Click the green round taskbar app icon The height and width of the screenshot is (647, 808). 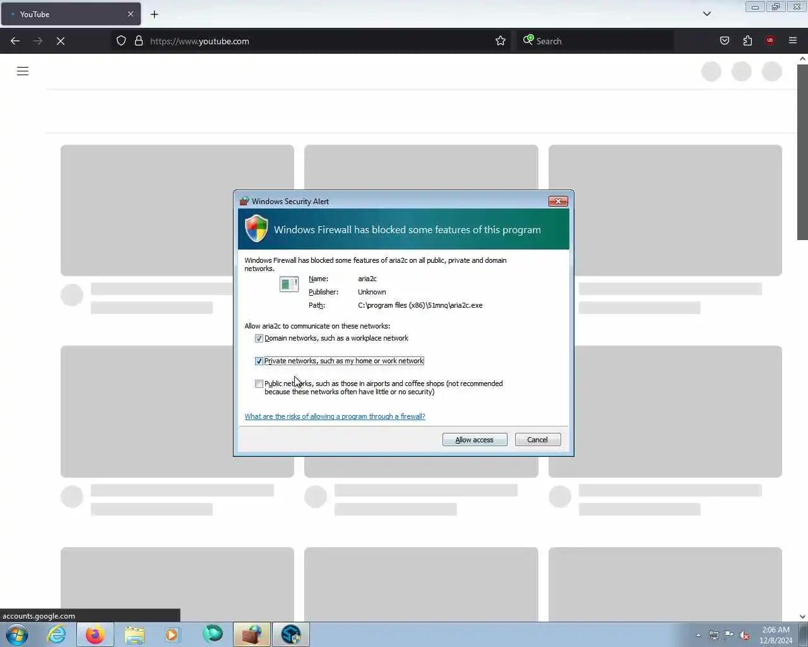213,634
